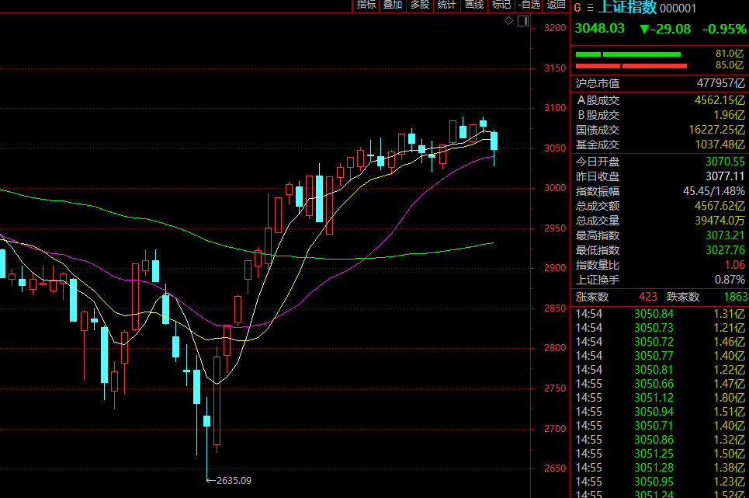Click the green volume bar
Viewport: 749px width, 498px height.
(628, 54)
